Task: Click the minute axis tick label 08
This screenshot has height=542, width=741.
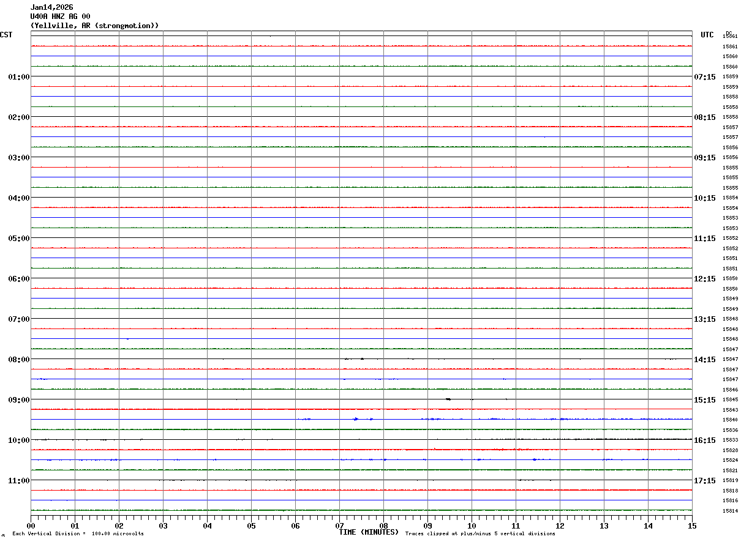Action: [383, 525]
